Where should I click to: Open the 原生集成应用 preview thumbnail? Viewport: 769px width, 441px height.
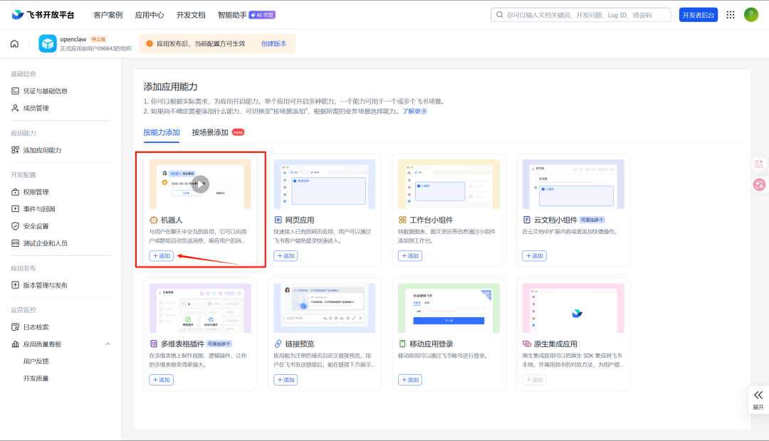pyautogui.click(x=572, y=308)
